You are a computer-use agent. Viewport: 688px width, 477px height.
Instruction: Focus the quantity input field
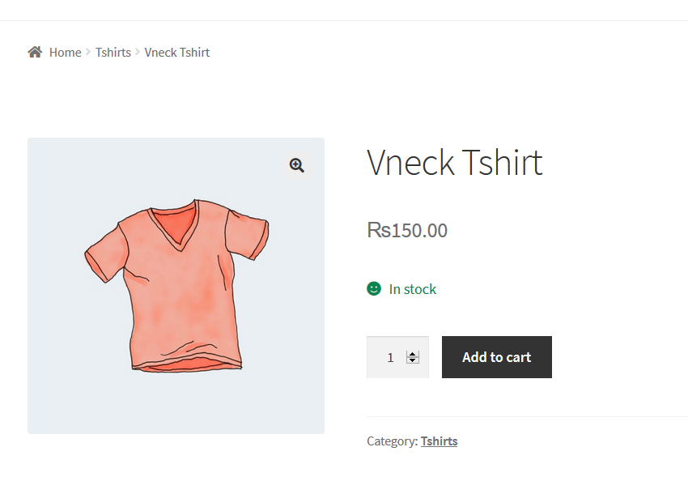[x=397, y=357]
